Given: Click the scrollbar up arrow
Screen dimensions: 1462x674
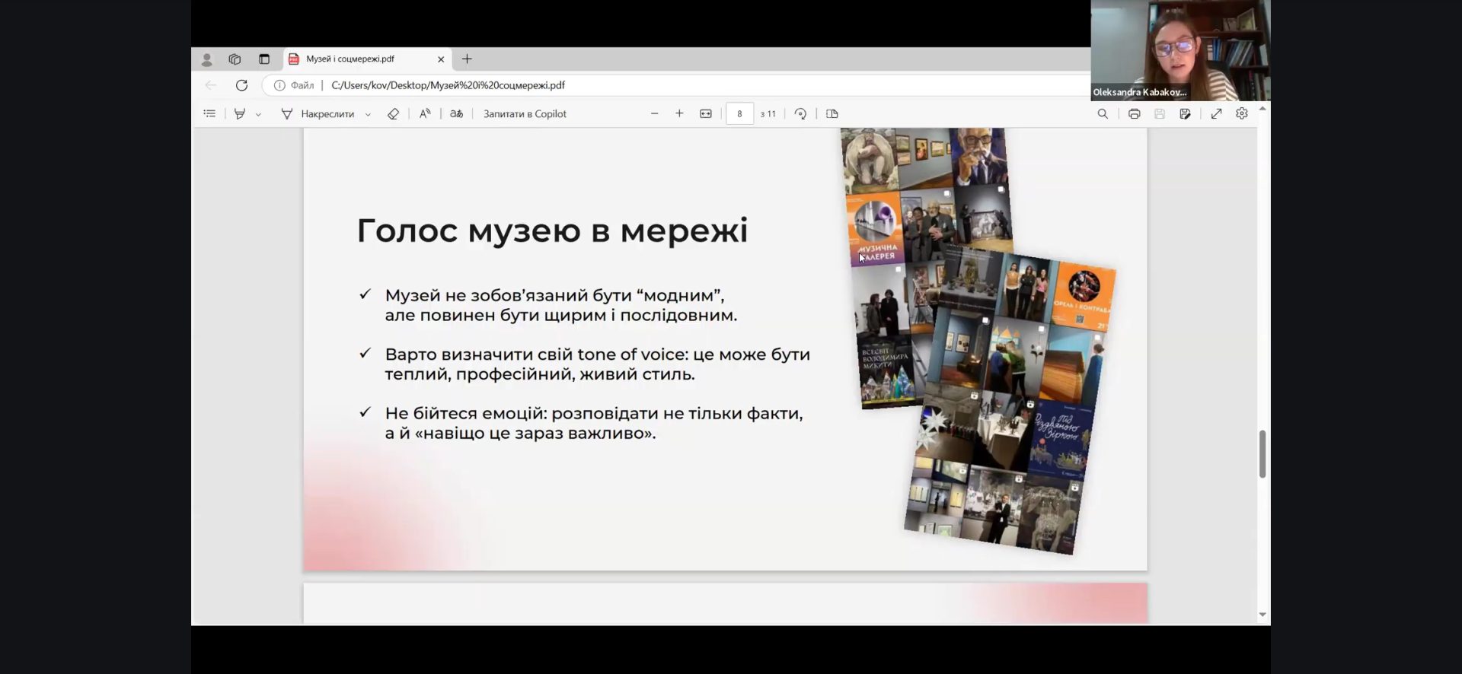Looking at the screenshot, I should click(x=1262, y=109).
